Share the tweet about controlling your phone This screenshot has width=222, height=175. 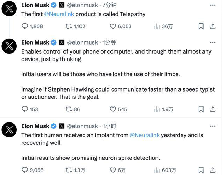(213, 109)
